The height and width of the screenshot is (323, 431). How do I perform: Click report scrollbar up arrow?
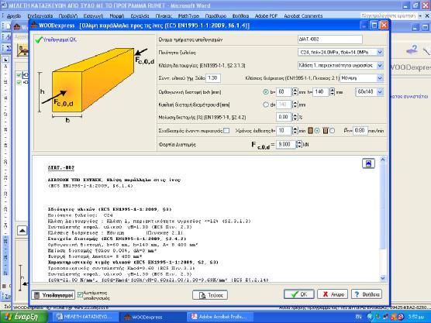(383, 160)
